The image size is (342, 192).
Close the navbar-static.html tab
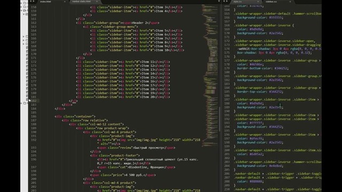pos(97,2)
